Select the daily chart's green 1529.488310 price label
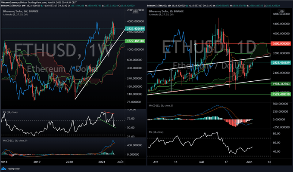The image size is (293, 172). click(x=281, y=94)
